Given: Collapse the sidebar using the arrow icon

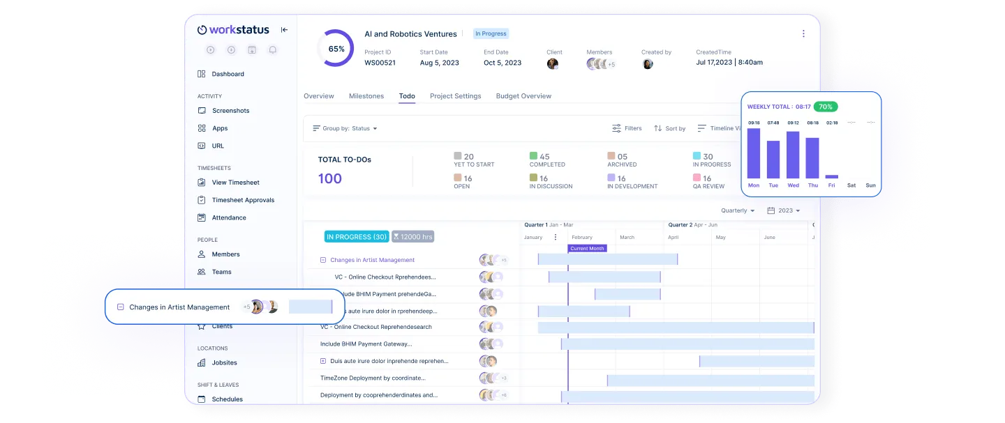Looking at the screenshot, I should point(284,30).
